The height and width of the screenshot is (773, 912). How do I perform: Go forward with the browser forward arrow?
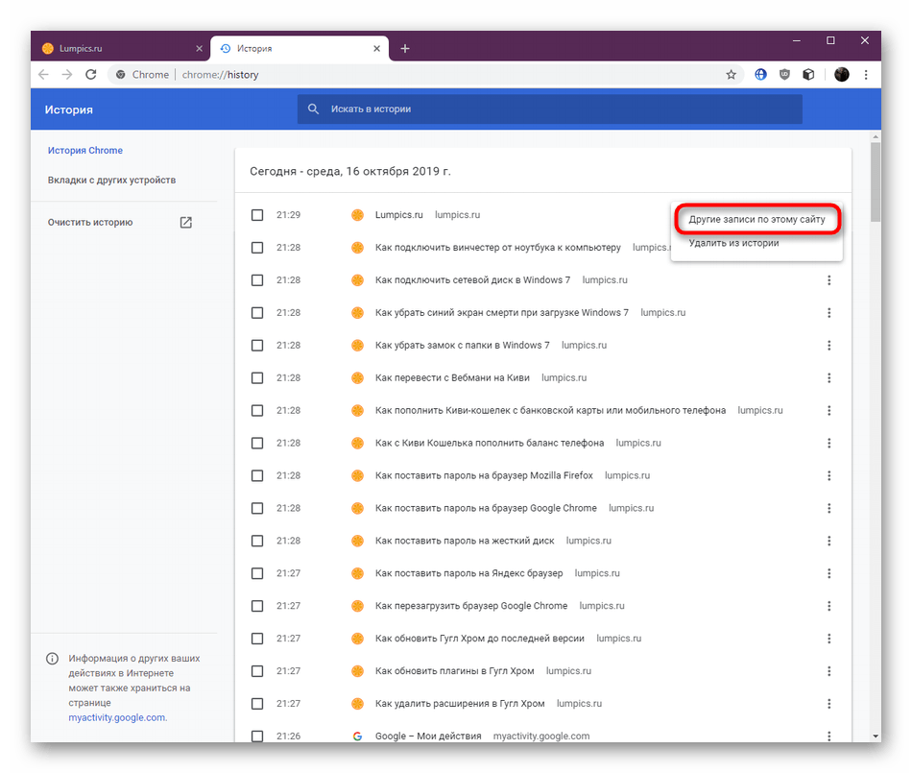67,75
